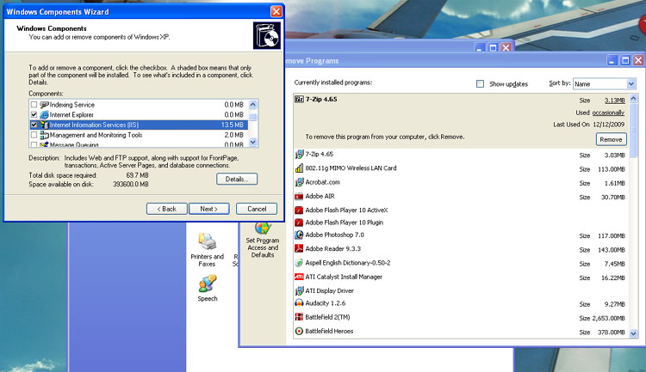
Task: Click the Battlefield 2(TM) icon
Action: pos(299,317)
